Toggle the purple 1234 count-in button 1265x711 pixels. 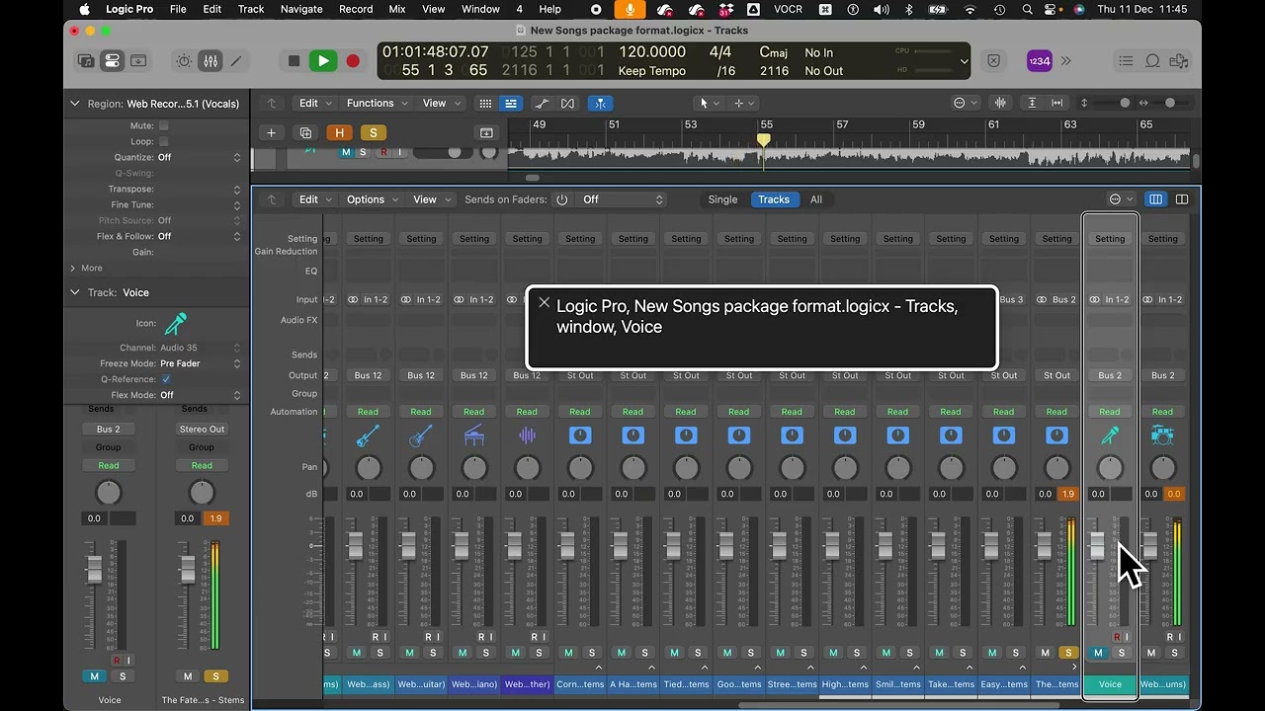1039,61
